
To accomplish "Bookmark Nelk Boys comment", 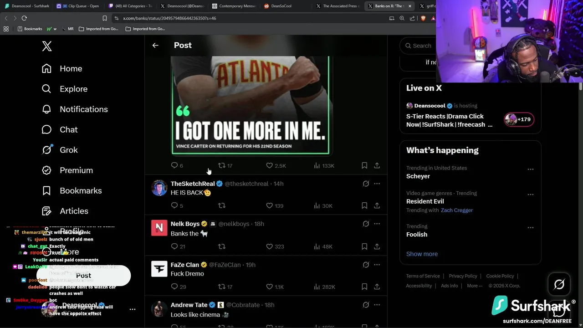I will click(x=364, y=246).
